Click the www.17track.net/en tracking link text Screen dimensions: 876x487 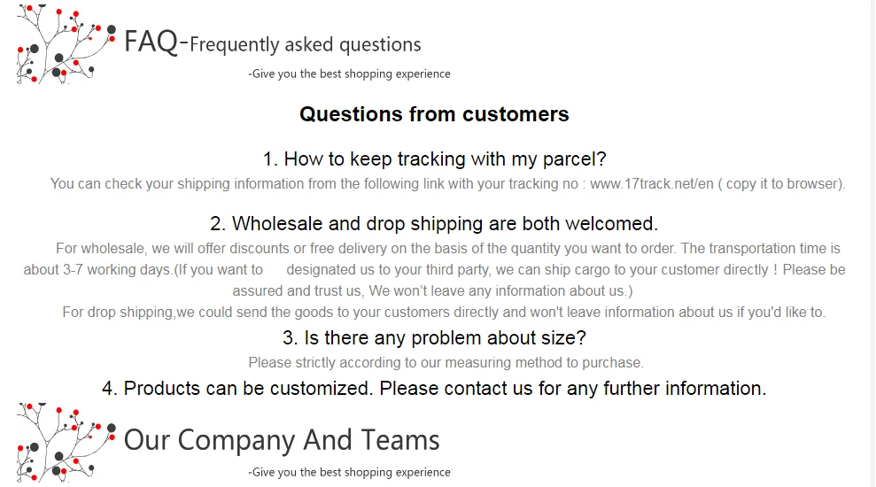click(x=652, y=184)
